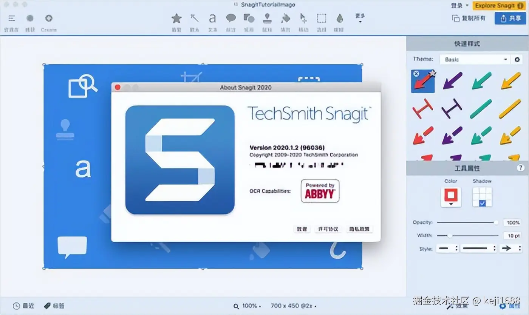Toggle the checked Shadow direction cell
Screen dimensions: 529x315
482,203
